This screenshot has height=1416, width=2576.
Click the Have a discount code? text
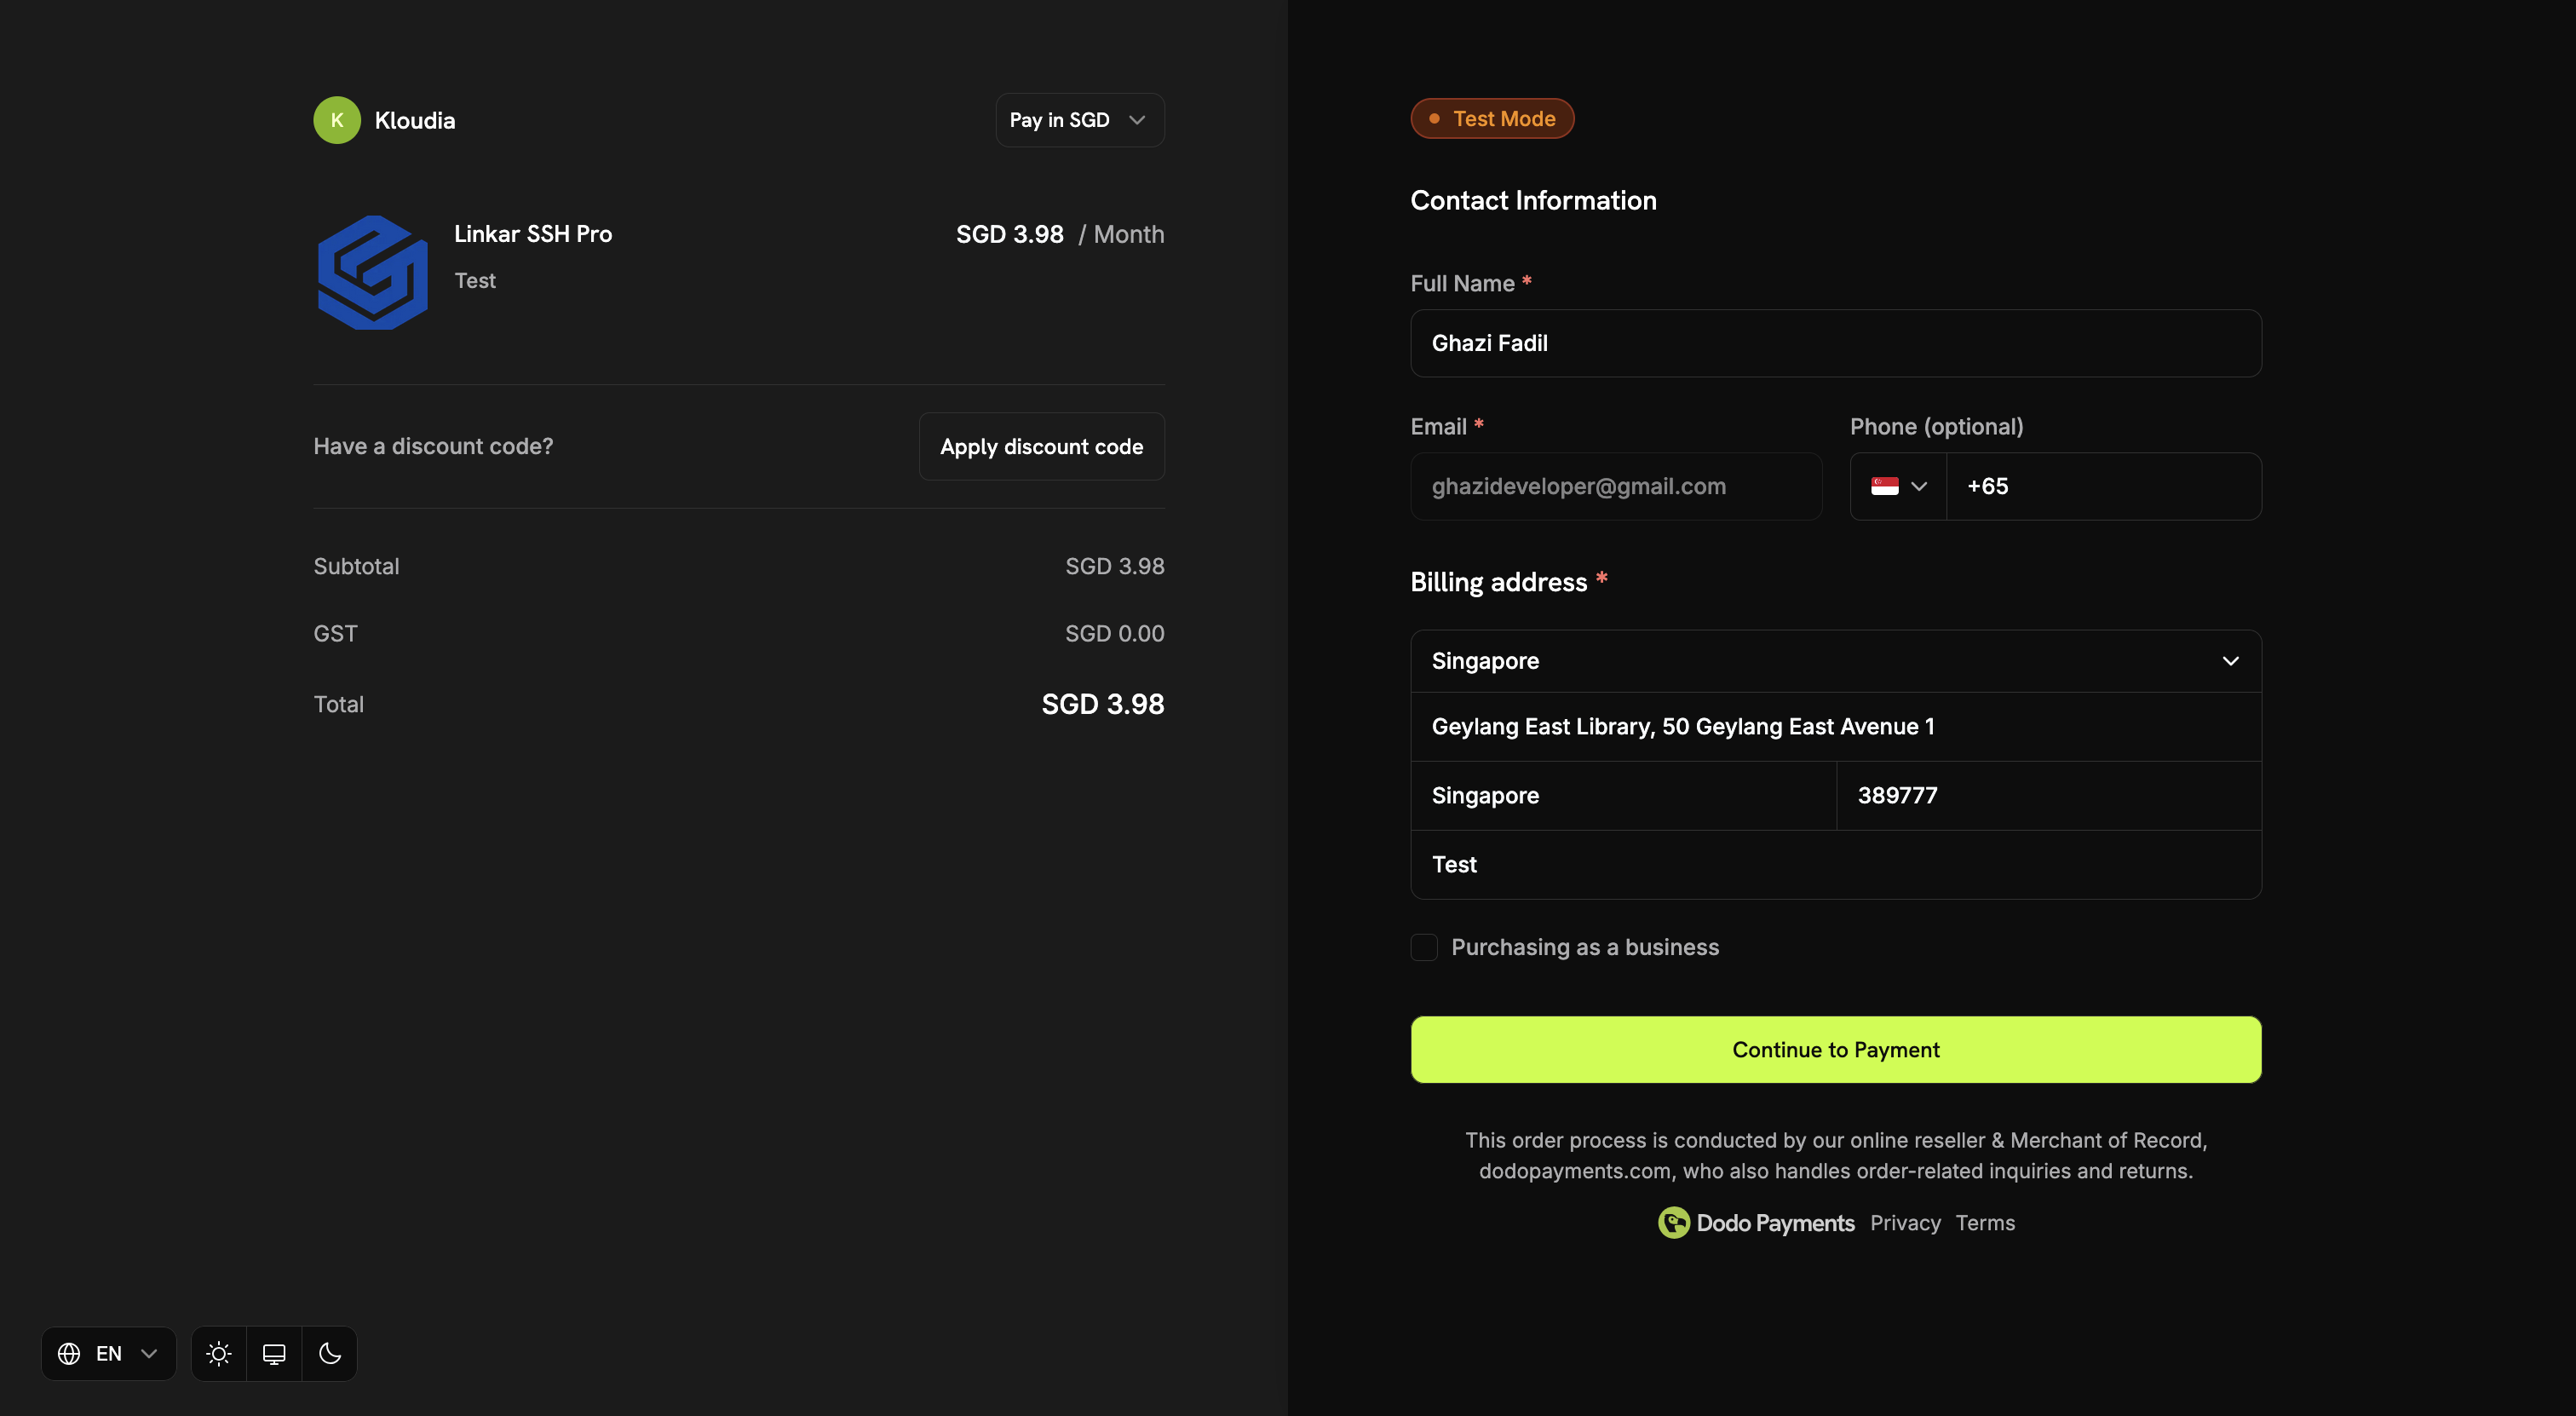point(433,447)
